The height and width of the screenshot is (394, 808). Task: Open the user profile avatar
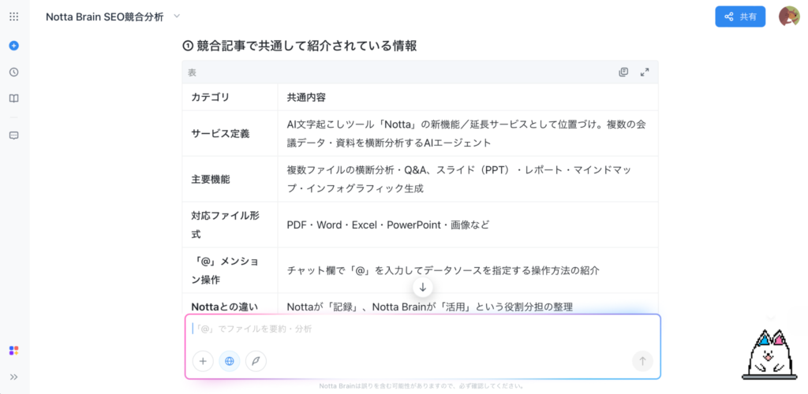[788, 17]
